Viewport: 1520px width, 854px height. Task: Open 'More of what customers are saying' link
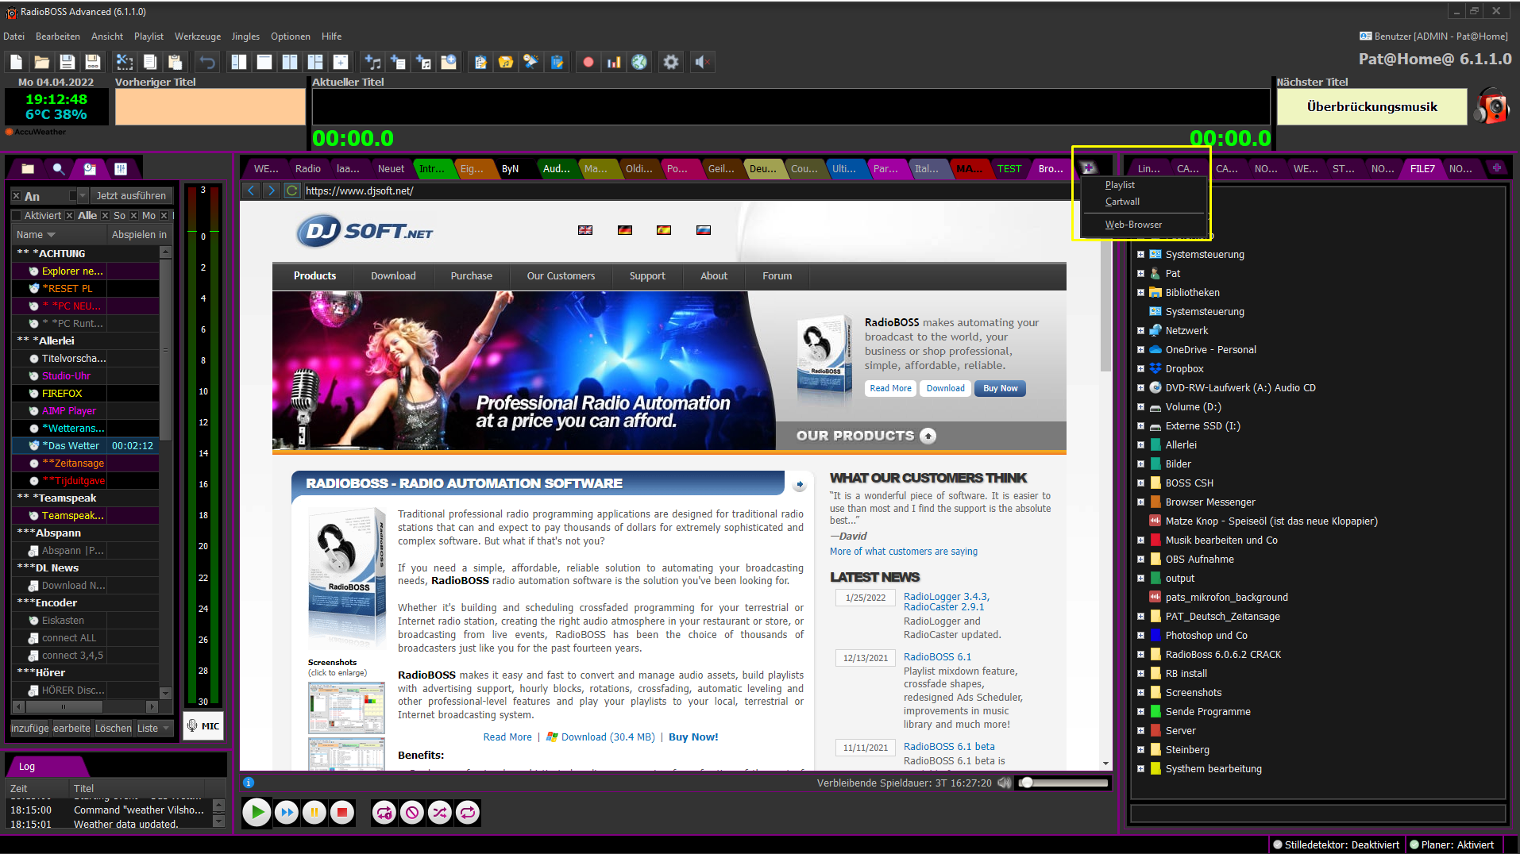coord(904,552)
